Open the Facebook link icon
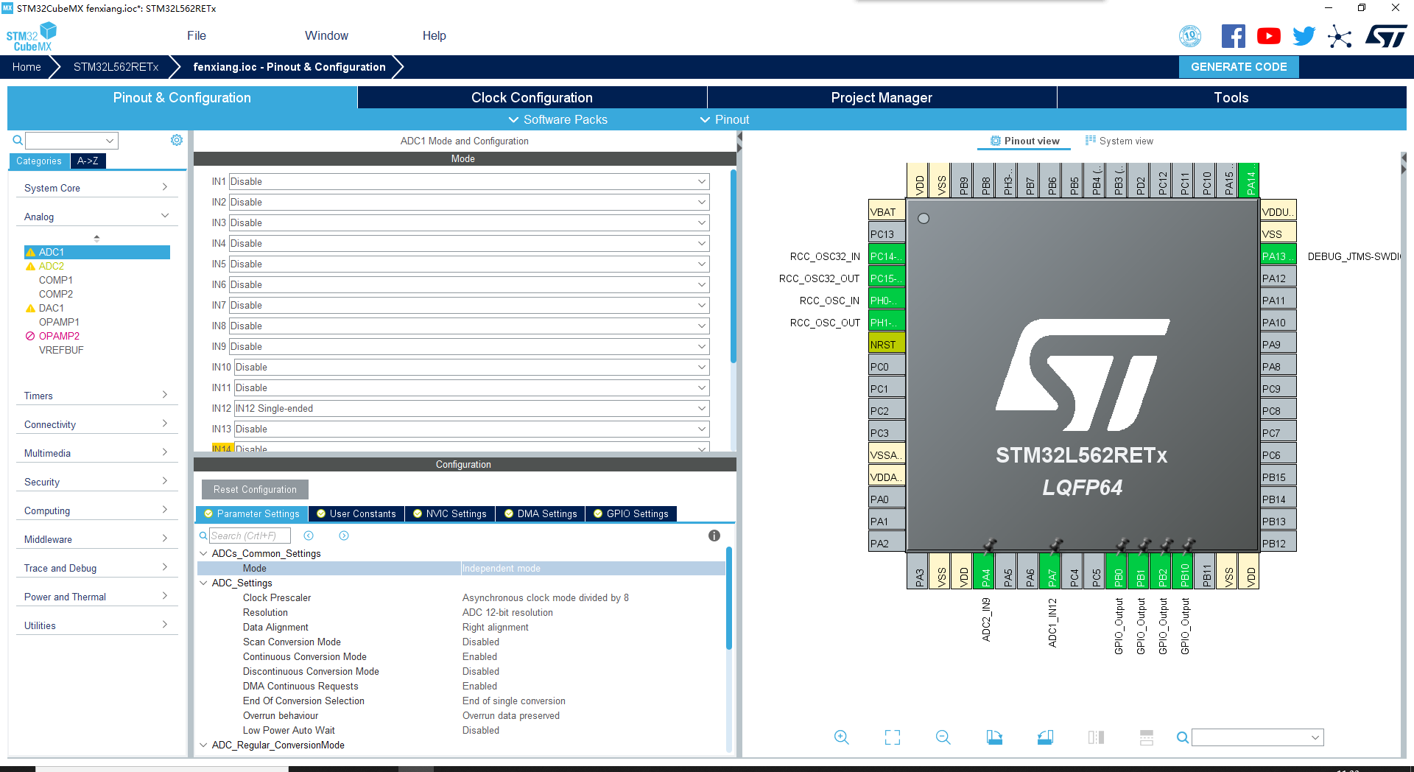The image size is (1414, 772). tap(1233, 36)
